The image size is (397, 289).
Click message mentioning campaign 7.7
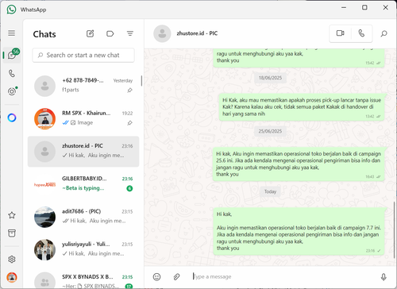pos(299,231)
